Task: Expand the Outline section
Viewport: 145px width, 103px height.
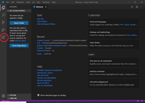Action: [19, 95]
